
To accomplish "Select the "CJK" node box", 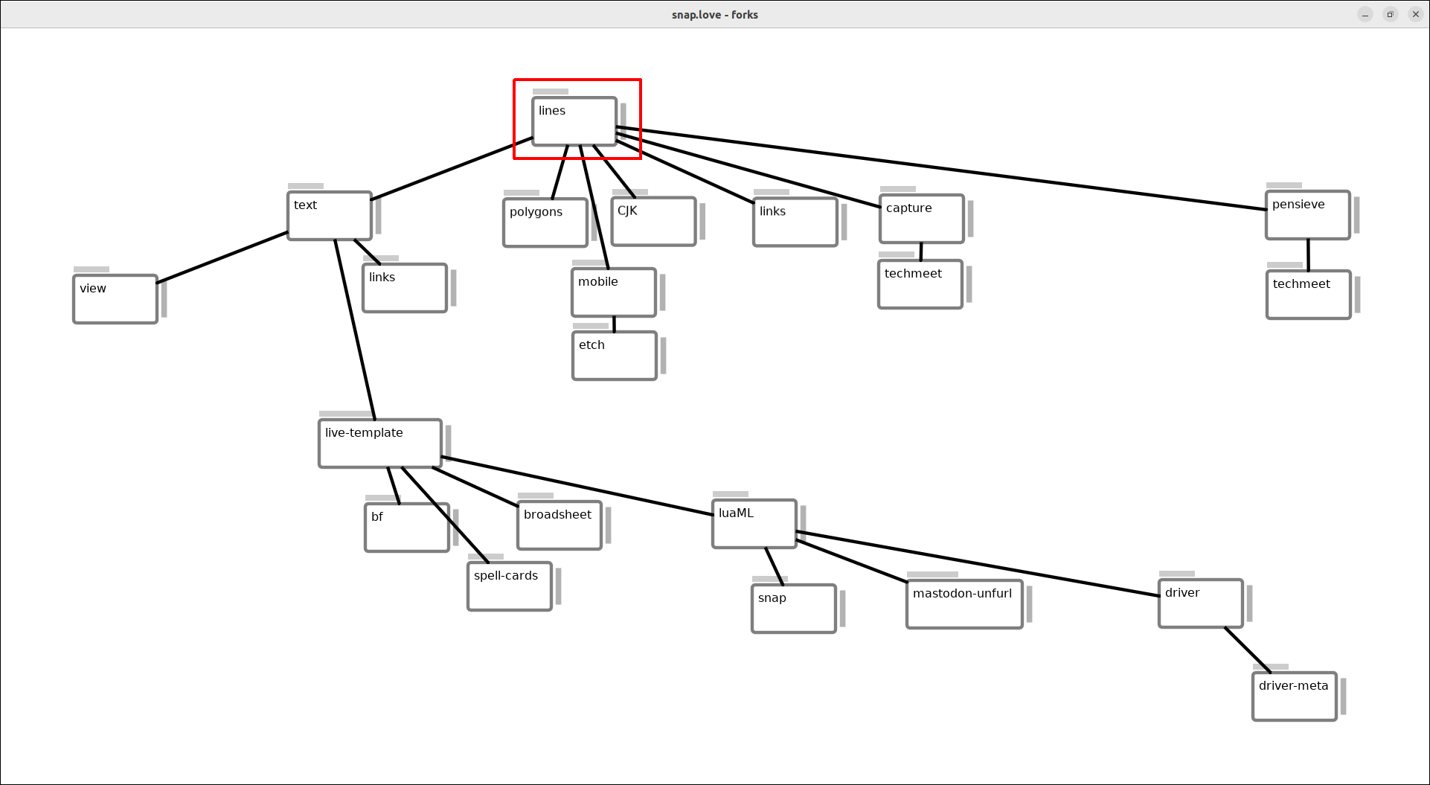I will click(653, 222).
